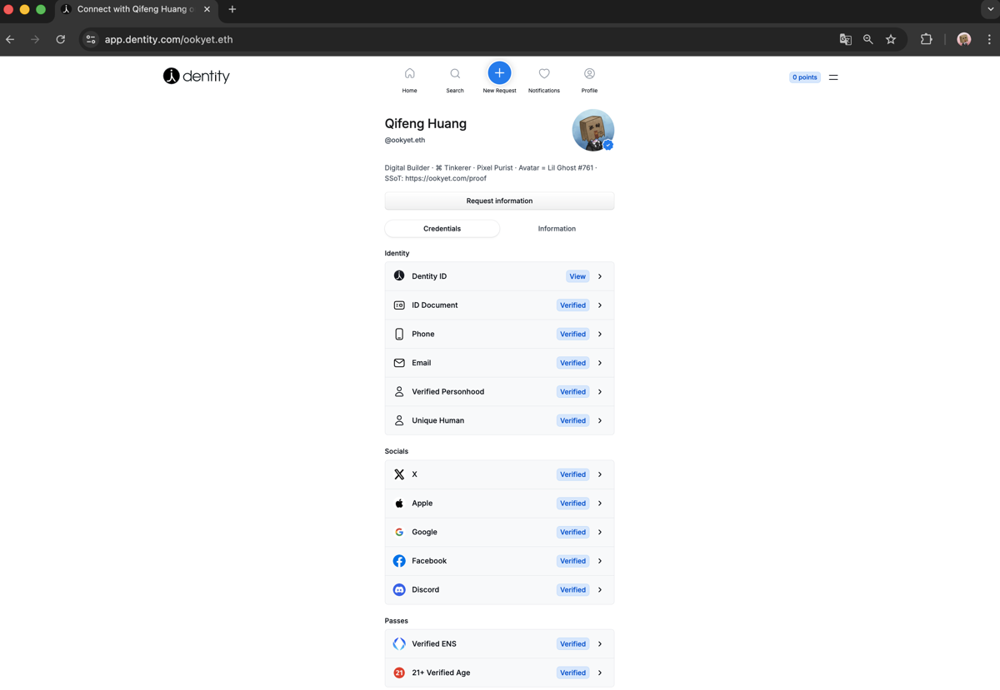Click the Verified badge on Google row
The height and width of the screenshot is (690, 1000).
572,532
